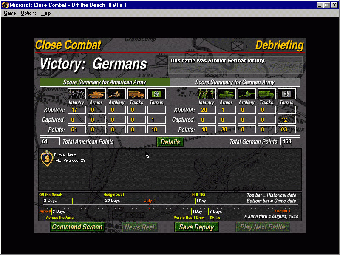Open the Options menu
Viewport: 340px width, 255px height.
pyautogui.click(x=28, y=13)
